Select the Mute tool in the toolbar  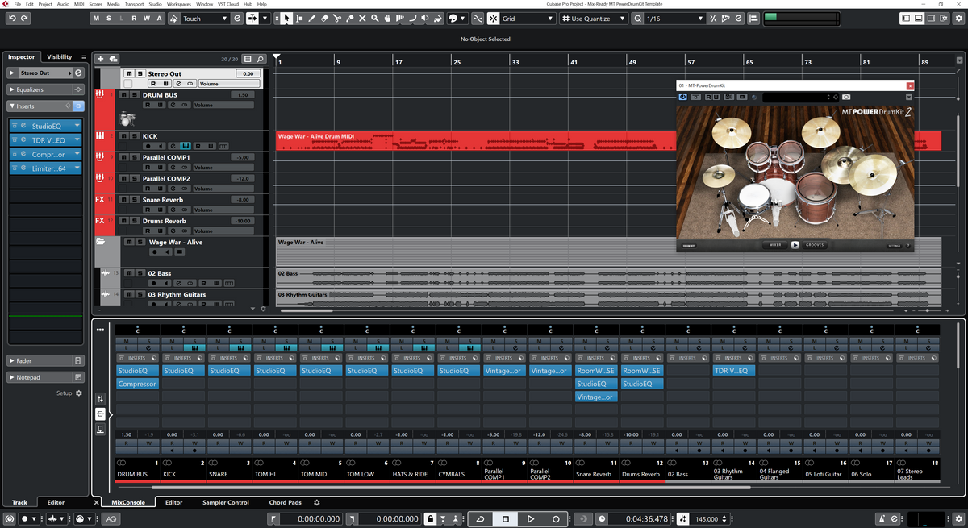362,18
